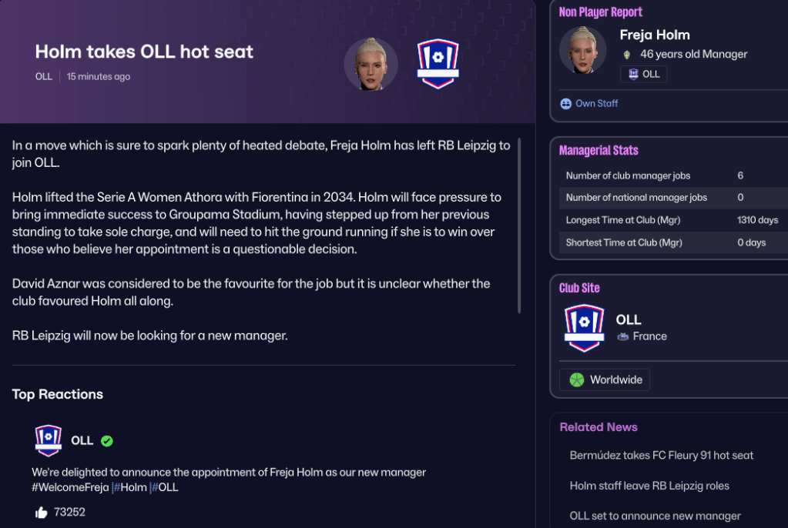This screenshot has width=788, height=528.
Task: Click the France nation flag icon
Action: point(623,336)
